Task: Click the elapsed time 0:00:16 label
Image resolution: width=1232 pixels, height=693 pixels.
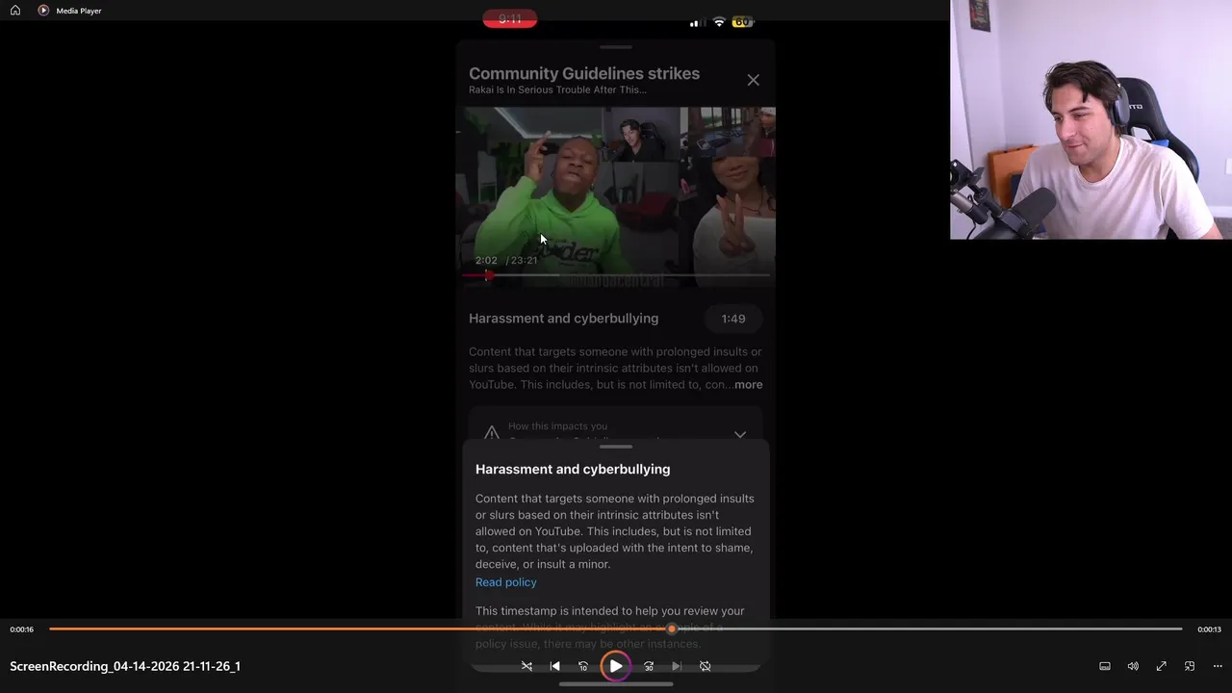Action: [x=22, y=629]
